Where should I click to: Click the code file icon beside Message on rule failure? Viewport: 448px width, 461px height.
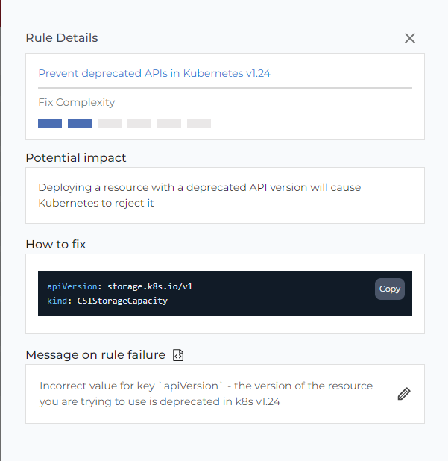click(178, 355)
